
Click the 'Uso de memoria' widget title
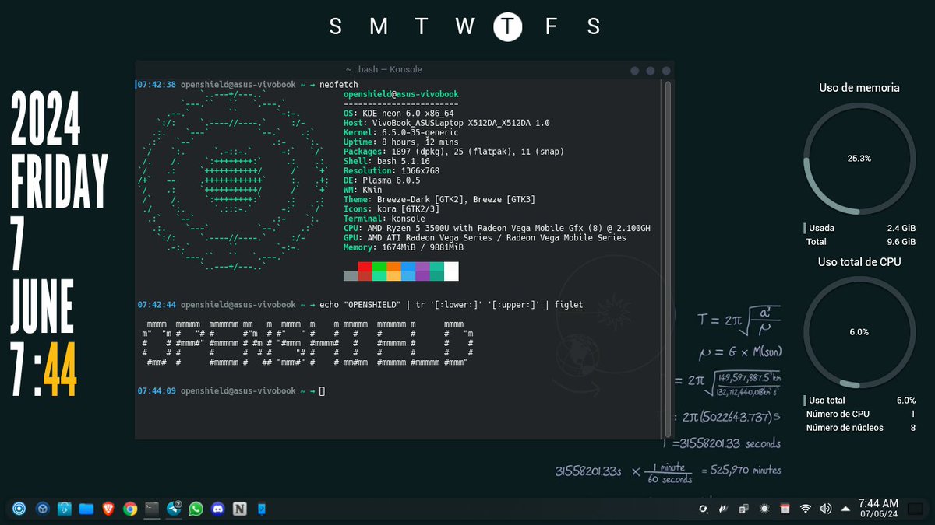859,88
